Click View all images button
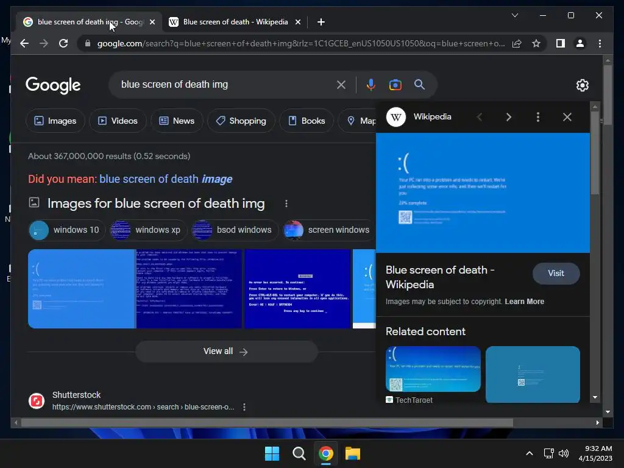Image resolution: width=624 pixels, height=468 pixels. (226, 352)
